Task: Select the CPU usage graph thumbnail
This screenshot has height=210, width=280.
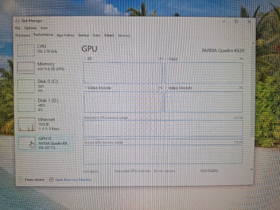Action: 26,50
